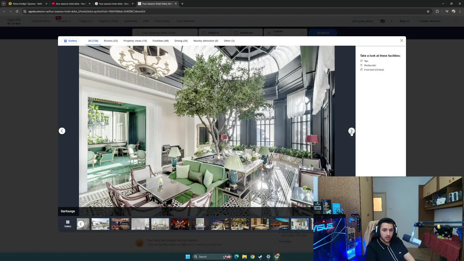The image size is (464, 261).
Task: Click the taskbar Search box
Action: pyautogui.click(x=212, y=257)
